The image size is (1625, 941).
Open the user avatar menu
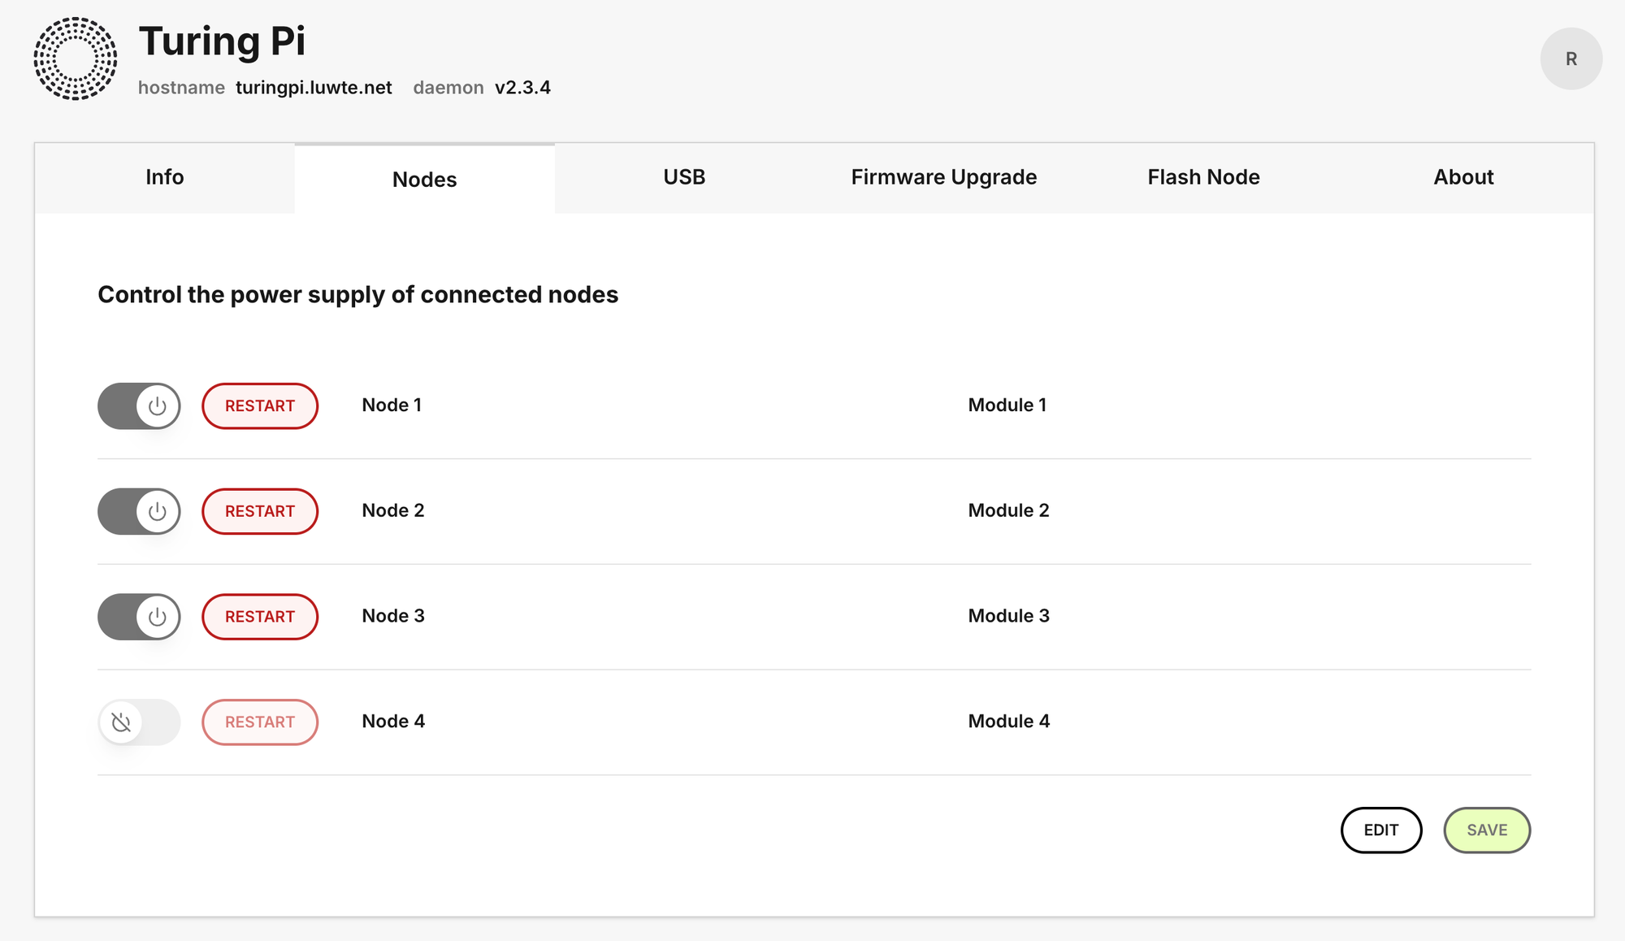(x=1571, y=58)
